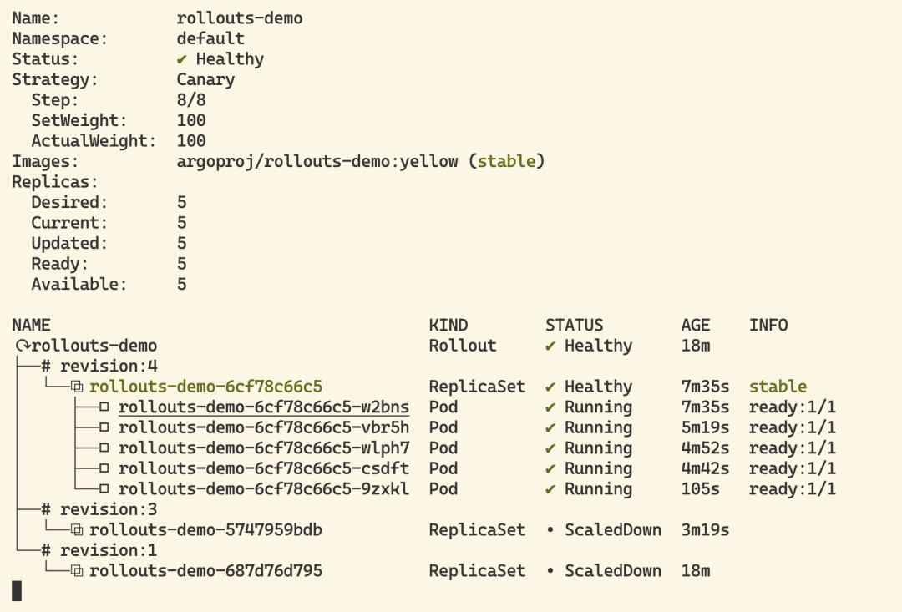Click the green stable label in INFO column
The width and height of the screenshot is (902, 612).
[x=778, y=387]
